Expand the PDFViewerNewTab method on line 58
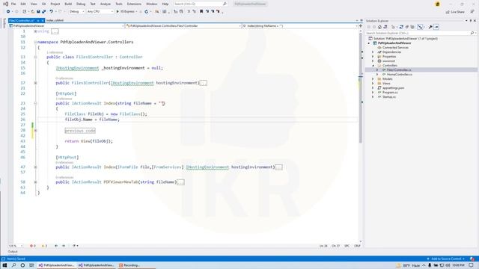The image size is (479, 269). (35, 182)
